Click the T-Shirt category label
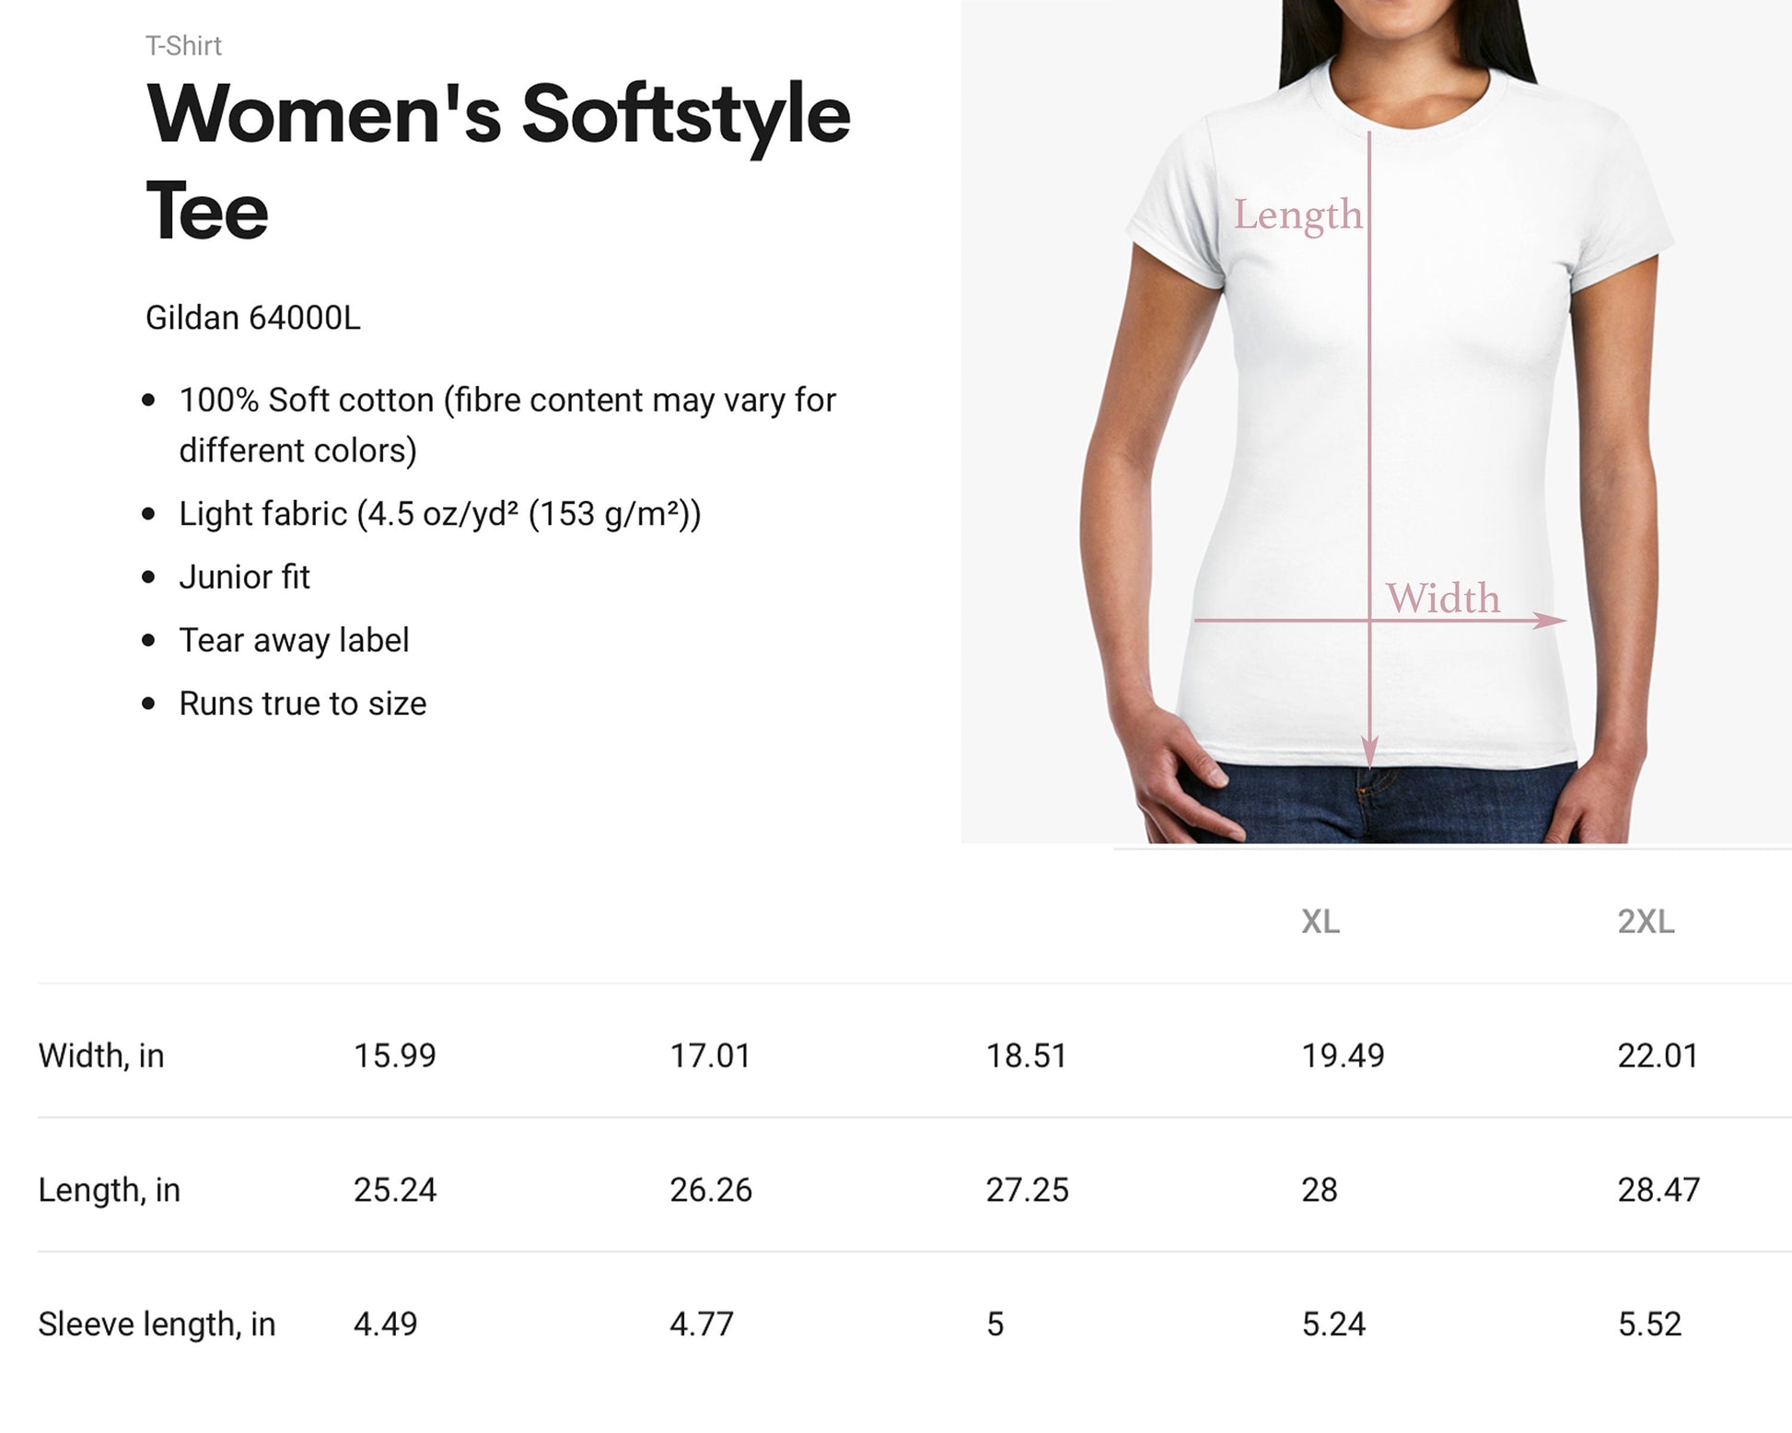Viewport: 1792px width, 1433px height. pyautogui.click(x=183, y=46)
